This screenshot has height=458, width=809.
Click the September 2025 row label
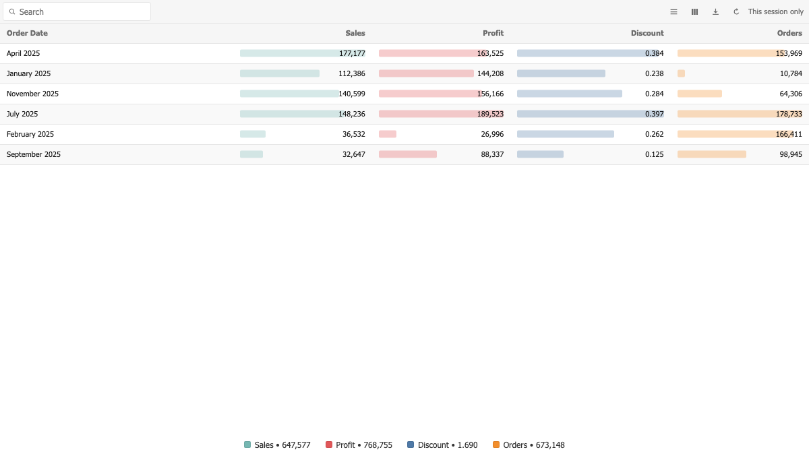[34, 154]
